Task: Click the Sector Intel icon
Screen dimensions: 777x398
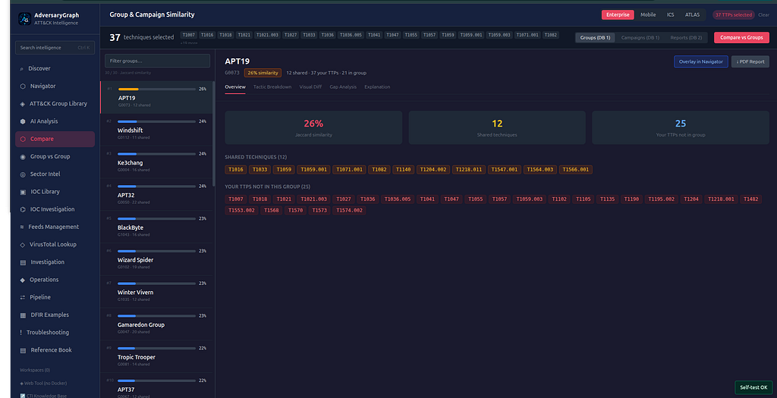Action: click(x=22, y=174)
